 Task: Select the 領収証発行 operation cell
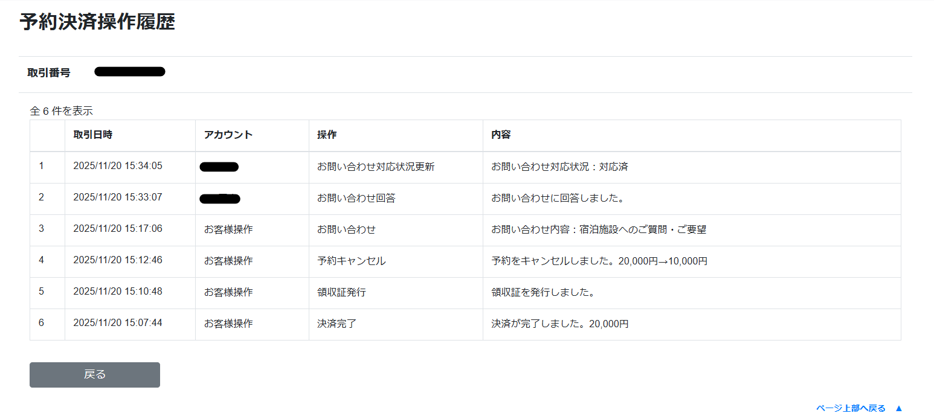[341, 292]
